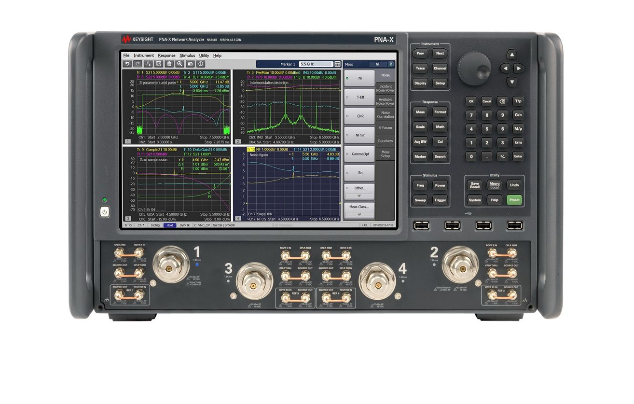
Task: Click the redo arrow in the screen toolbar
Action: pyautogui.click(x=138, y=64)
